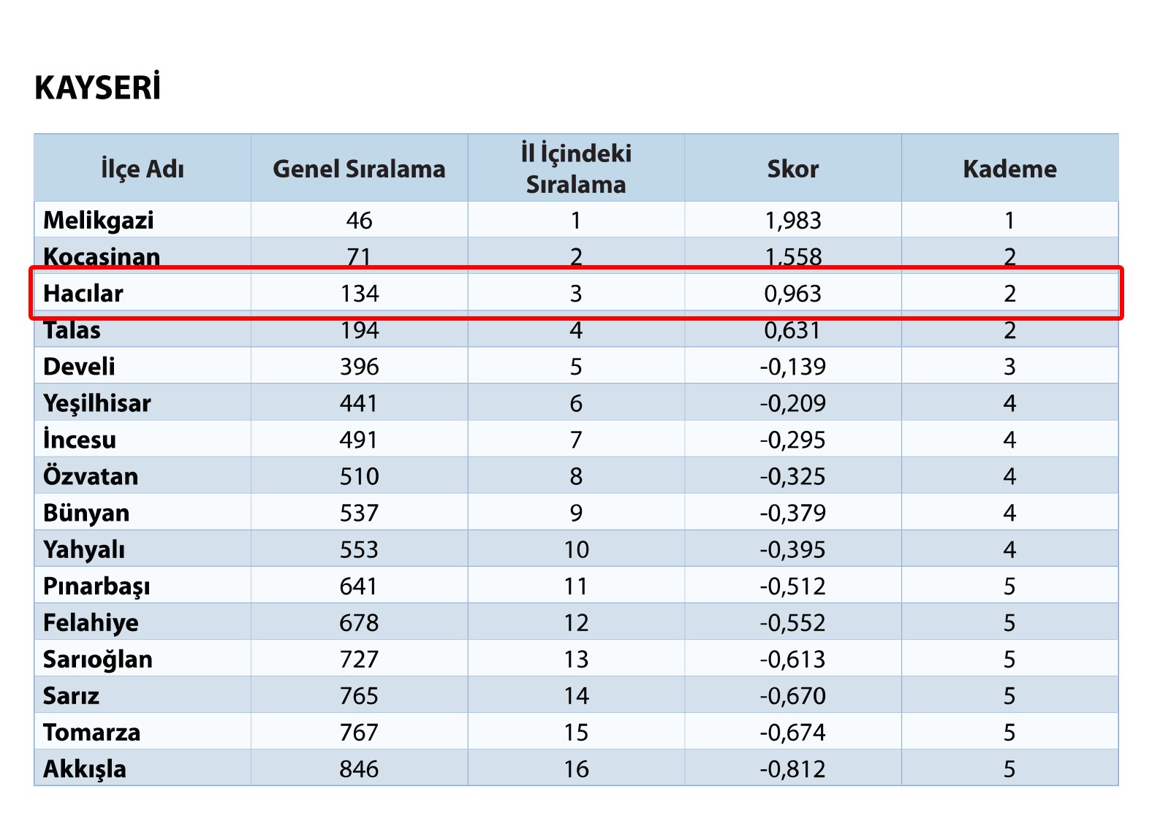
Task: Select the Genel Sıralama column header
Action: coord(359,169)
